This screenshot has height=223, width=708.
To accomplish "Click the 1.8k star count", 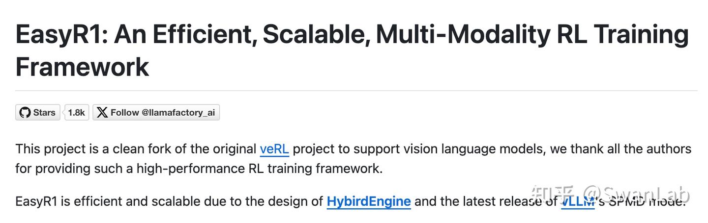I will click(x=76, y=113).
